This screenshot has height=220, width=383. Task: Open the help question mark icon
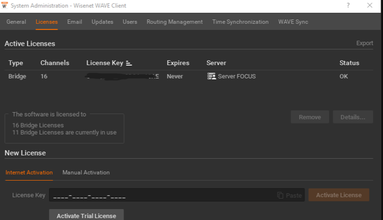point(348,5)
